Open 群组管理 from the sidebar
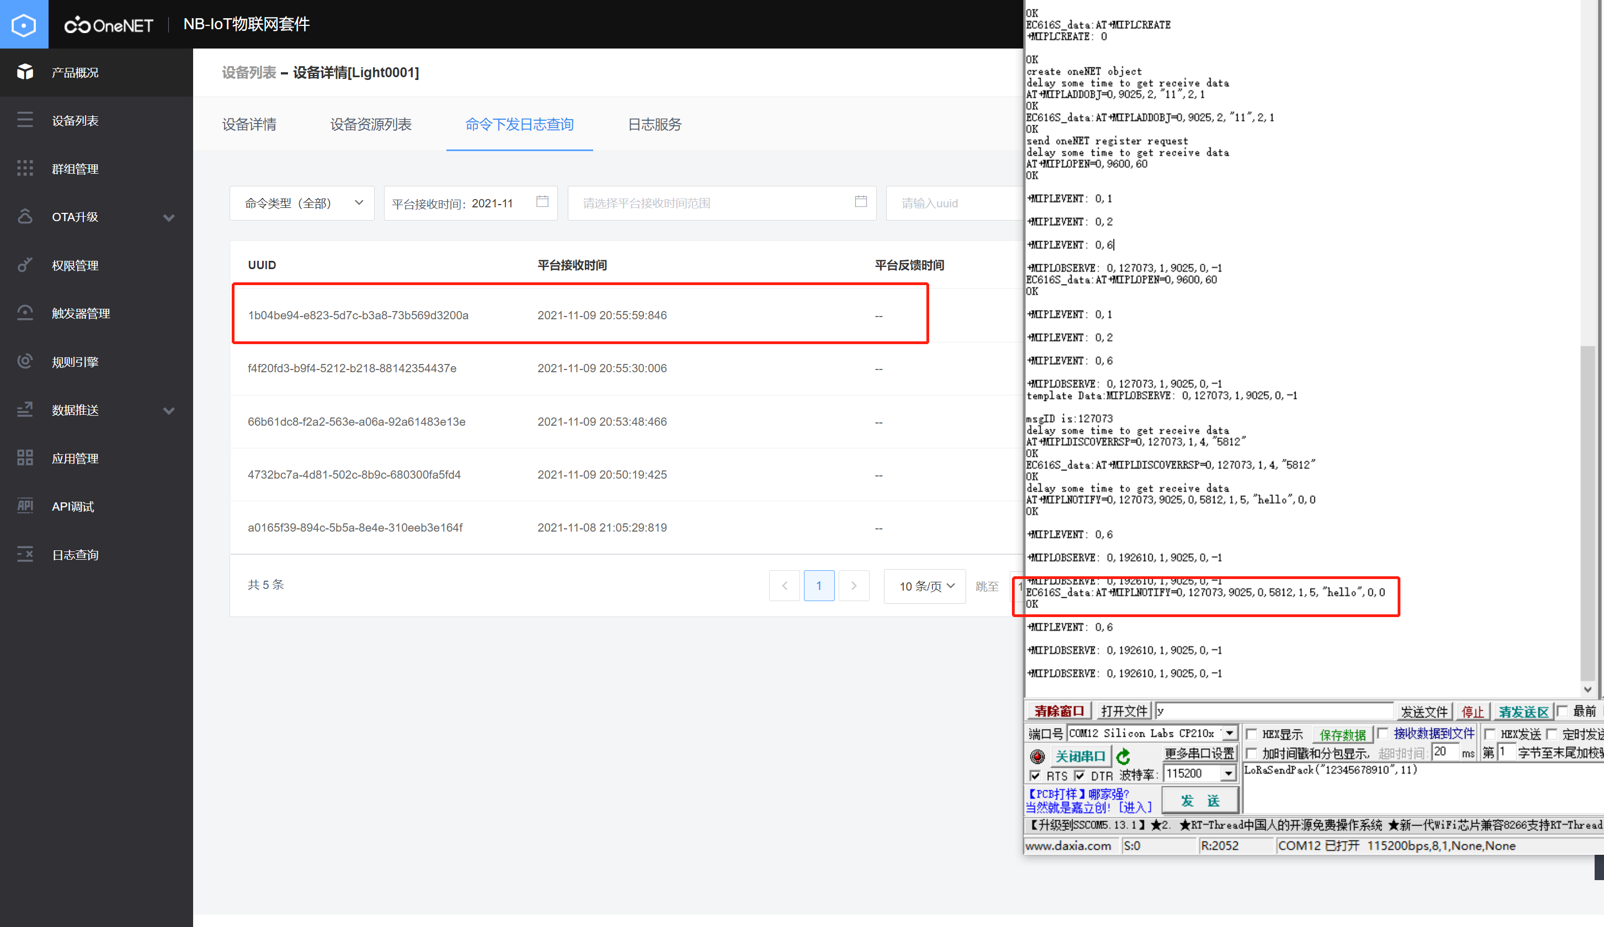Screen dimensions: 1604x927 [x=74, y=169]
